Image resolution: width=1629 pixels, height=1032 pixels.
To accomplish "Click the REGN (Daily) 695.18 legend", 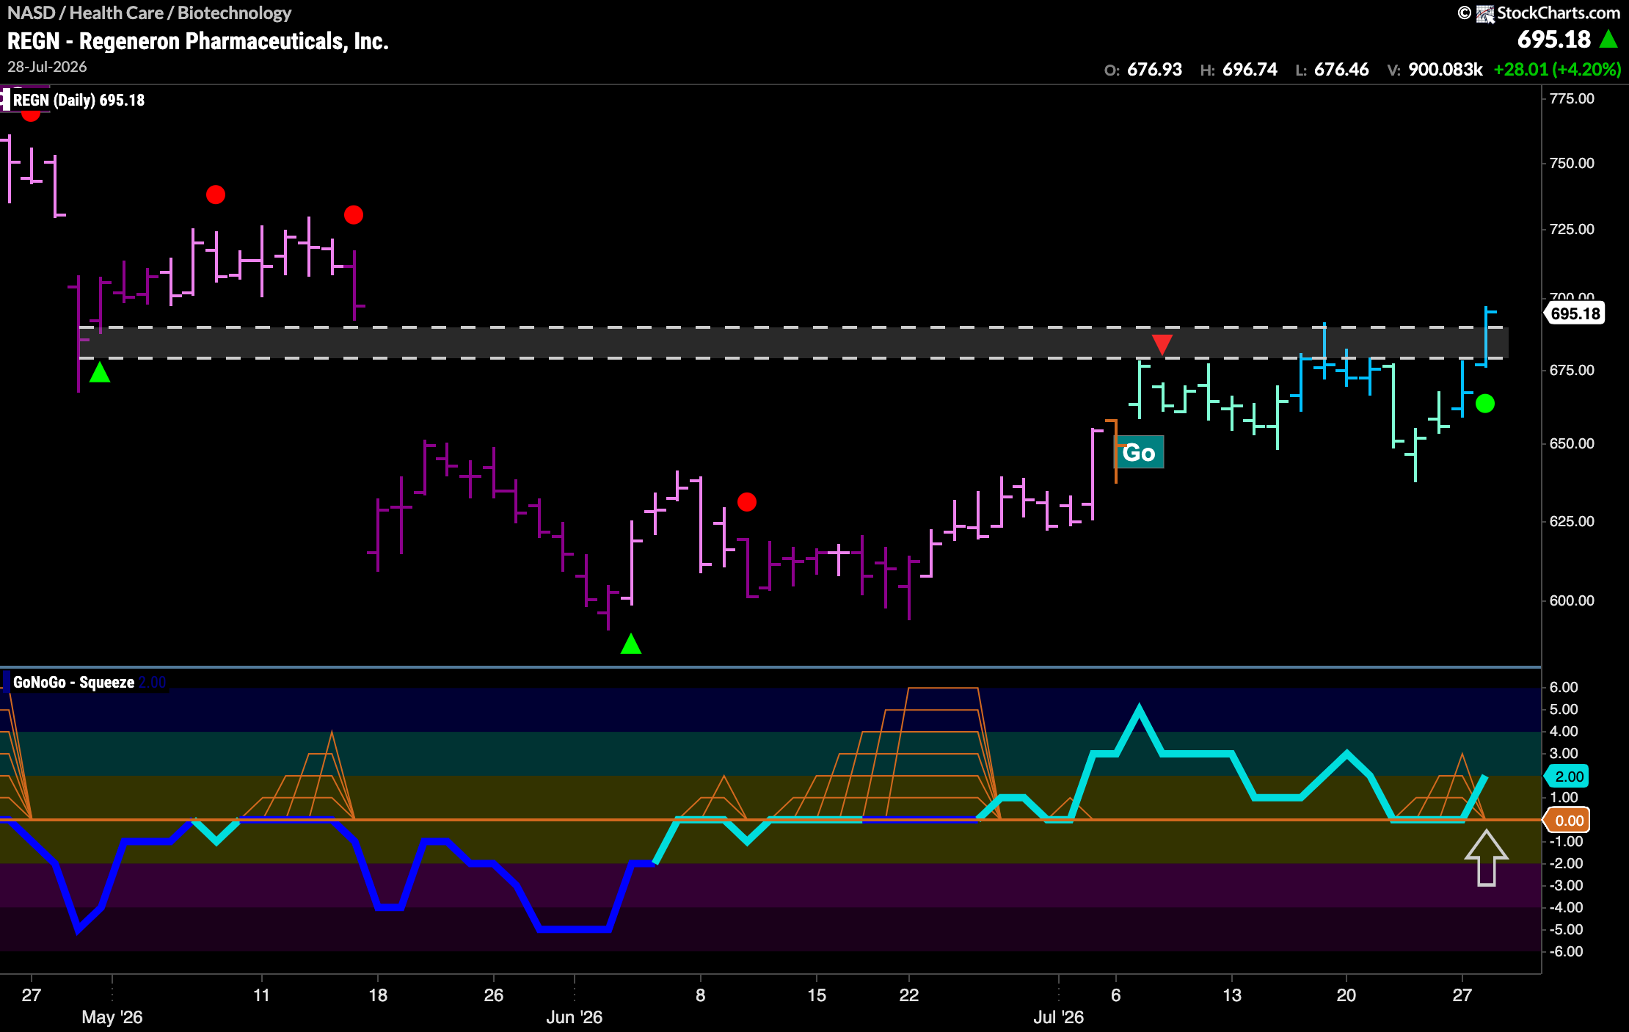I will coord(79,100).
